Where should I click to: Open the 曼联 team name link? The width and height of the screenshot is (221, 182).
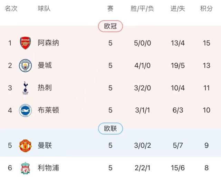[45, 145]
